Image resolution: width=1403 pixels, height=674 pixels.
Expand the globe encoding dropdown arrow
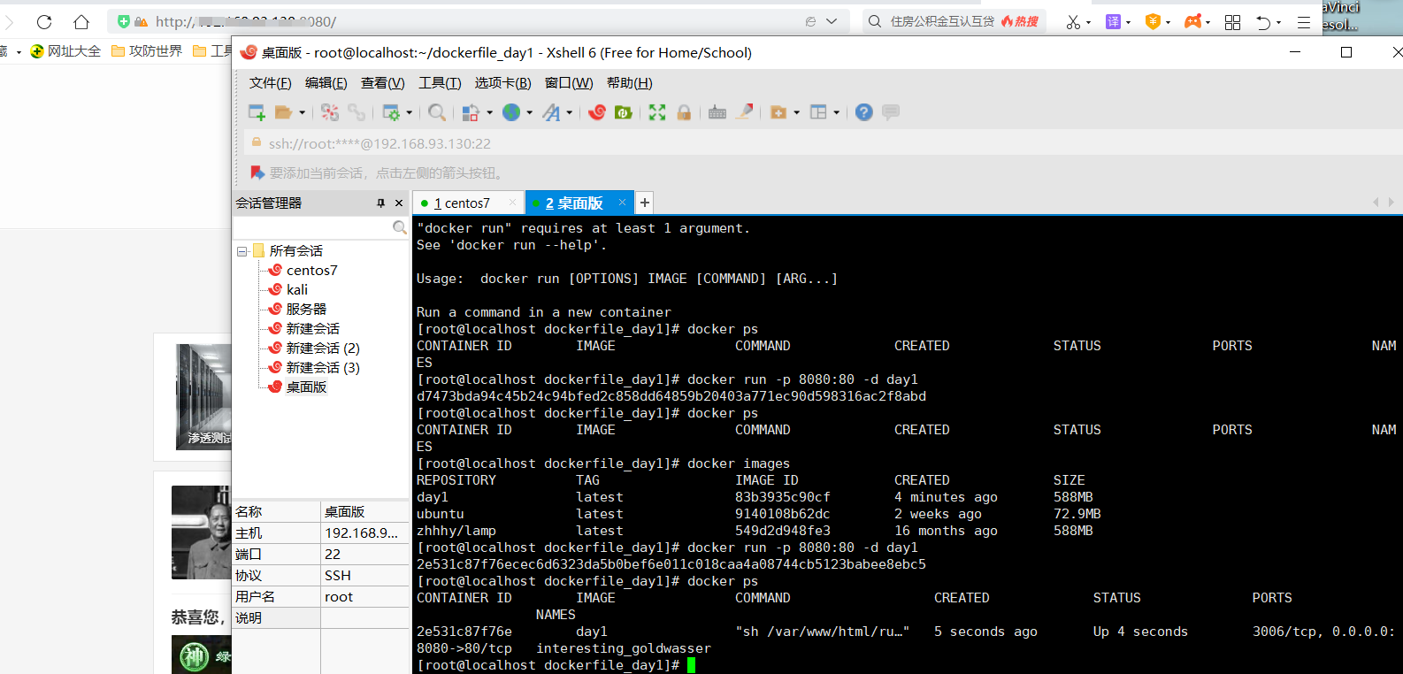click(529, 112)
